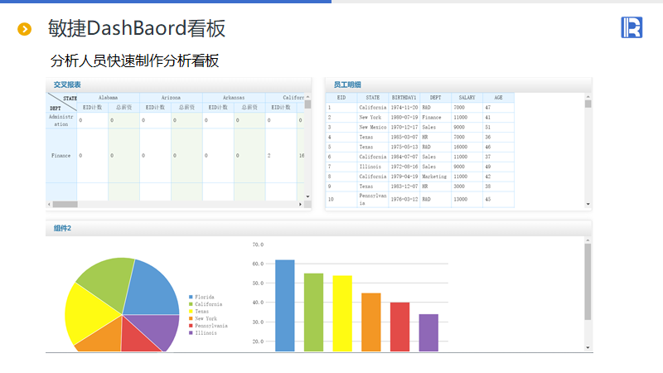The width and height of the screenshot is (663, 373).
Task: Click the orange arrow bullet icon
Action: coord(25,29)
